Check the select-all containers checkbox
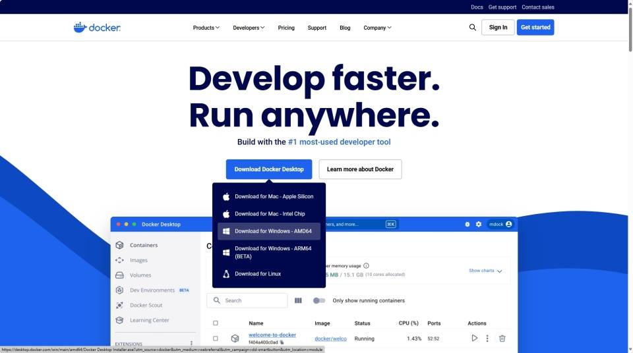 (x=215, y=323)
